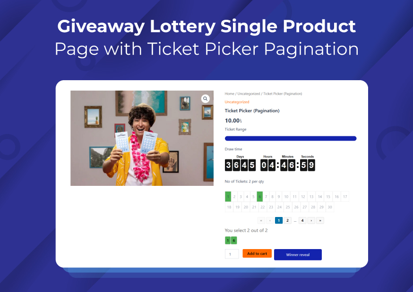Viewport: 413px width, 292px height.
Task: Click the Winner reveal button
Action: pyautogui.click(x=298, y=255)
